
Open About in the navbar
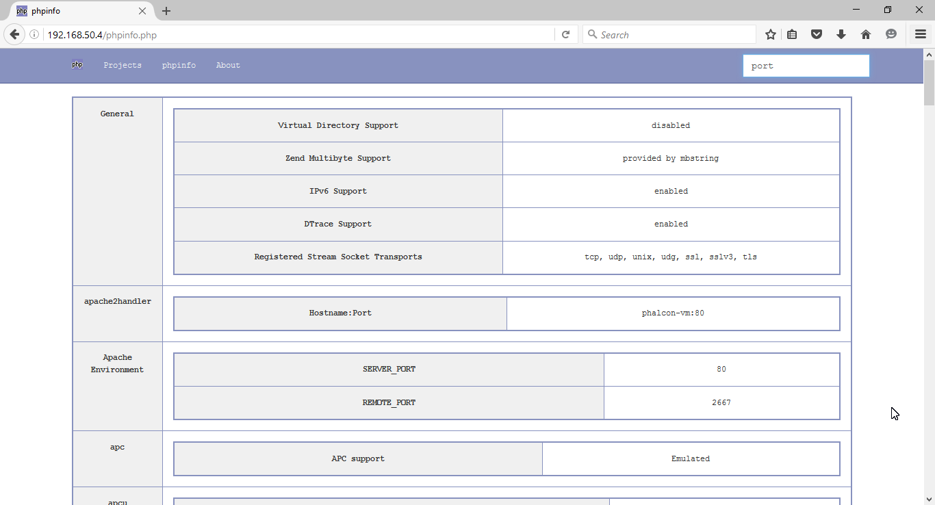click(228, 65)
